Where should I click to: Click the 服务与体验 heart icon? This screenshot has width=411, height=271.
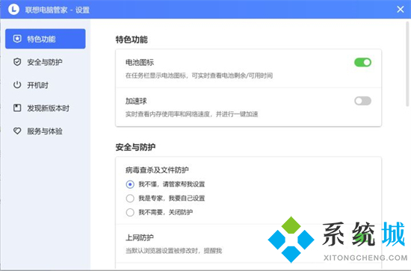point(17,131)
